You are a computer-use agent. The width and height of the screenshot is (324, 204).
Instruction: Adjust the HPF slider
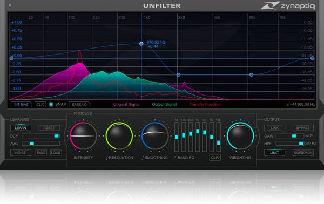click(x=290, y=144)
